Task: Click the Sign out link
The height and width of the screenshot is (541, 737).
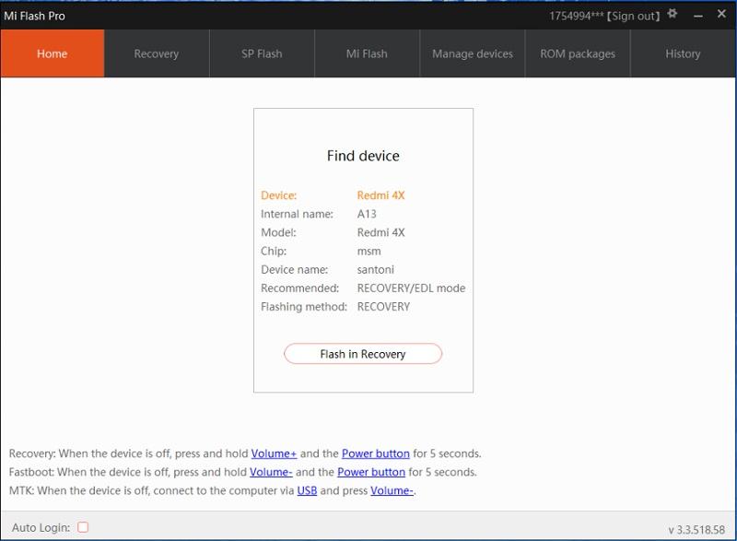Action: [633, 16]
